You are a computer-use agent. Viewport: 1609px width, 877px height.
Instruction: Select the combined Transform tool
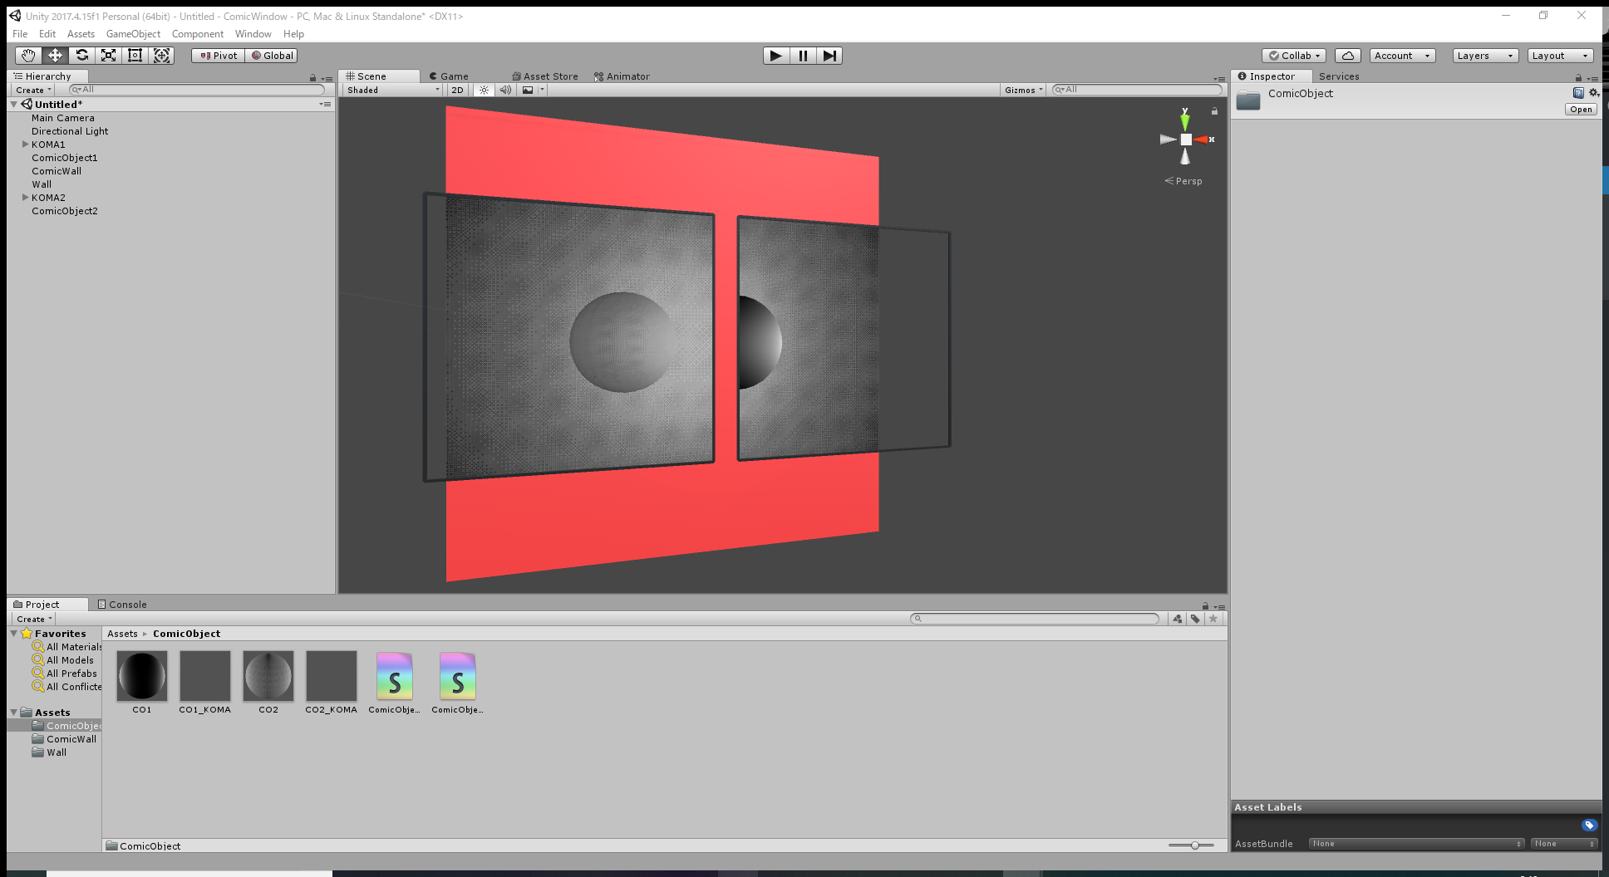161,56
